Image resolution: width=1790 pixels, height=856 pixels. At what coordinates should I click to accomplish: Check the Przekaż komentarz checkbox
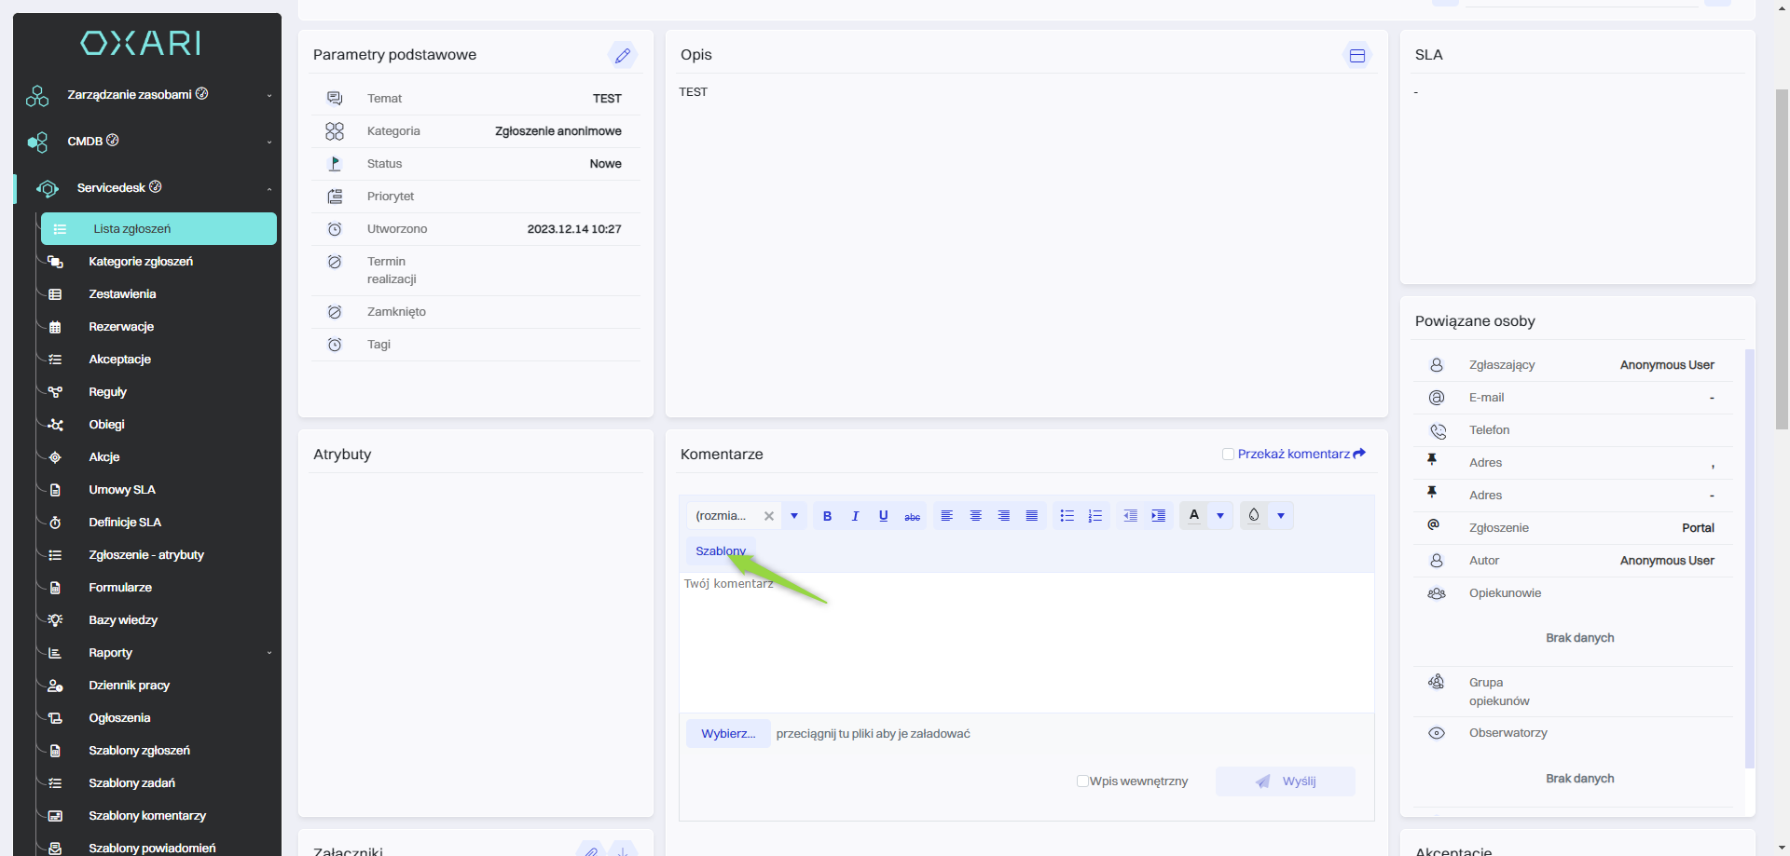click(1228, 455)
